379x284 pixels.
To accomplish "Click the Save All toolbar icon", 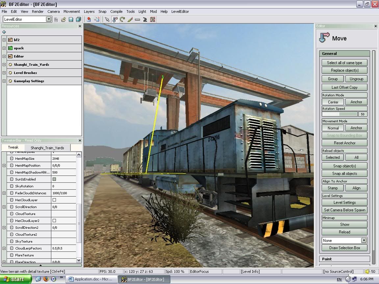I will pyautogui.click(x=79, y=20).
